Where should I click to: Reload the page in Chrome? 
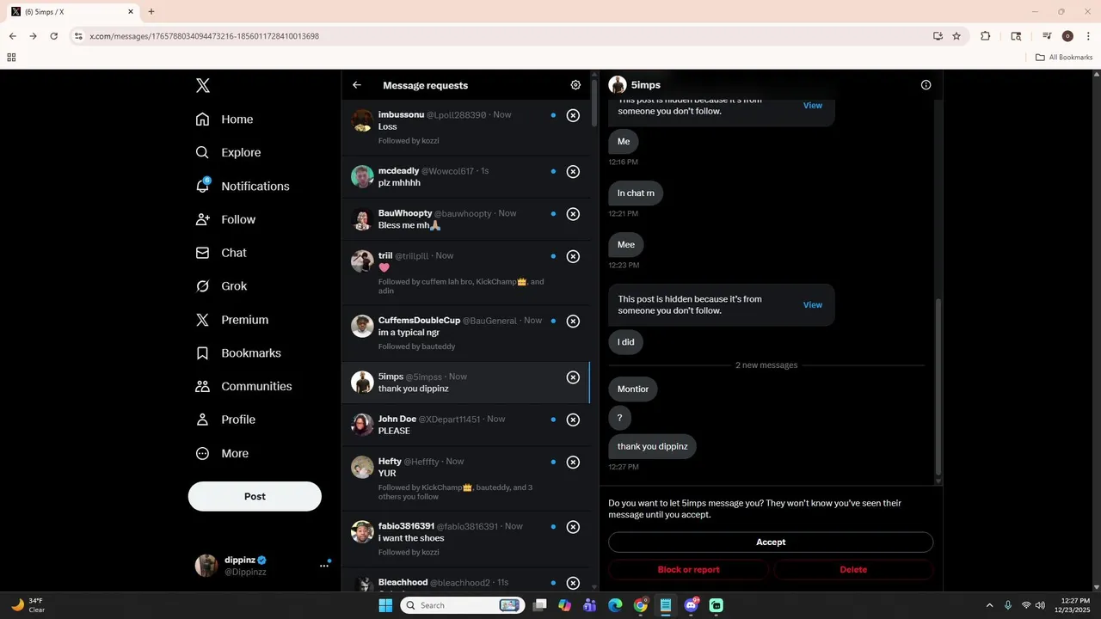(53, 36)
